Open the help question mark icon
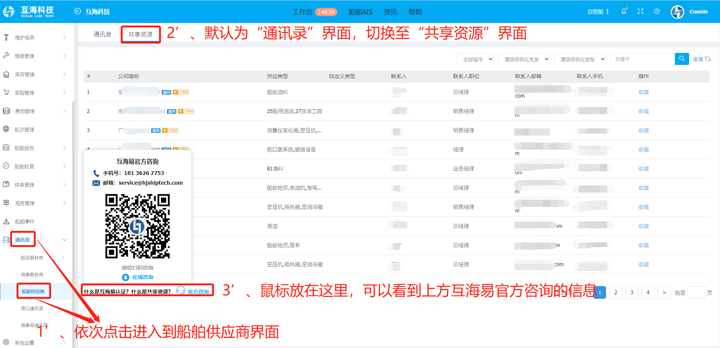The height and width of the screenshot is (348, 720). 657,11
